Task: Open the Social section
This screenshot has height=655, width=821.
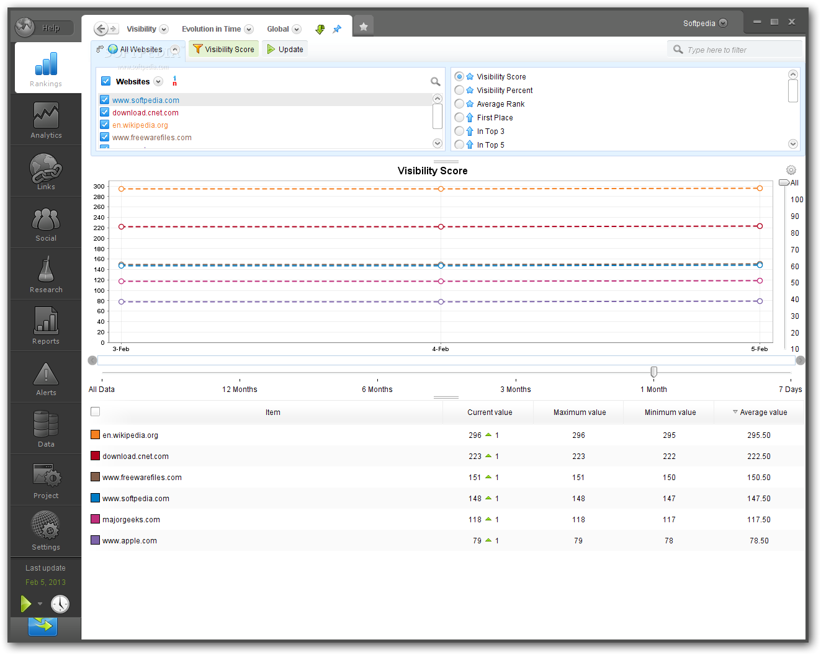Action: [x=46, y=223]
